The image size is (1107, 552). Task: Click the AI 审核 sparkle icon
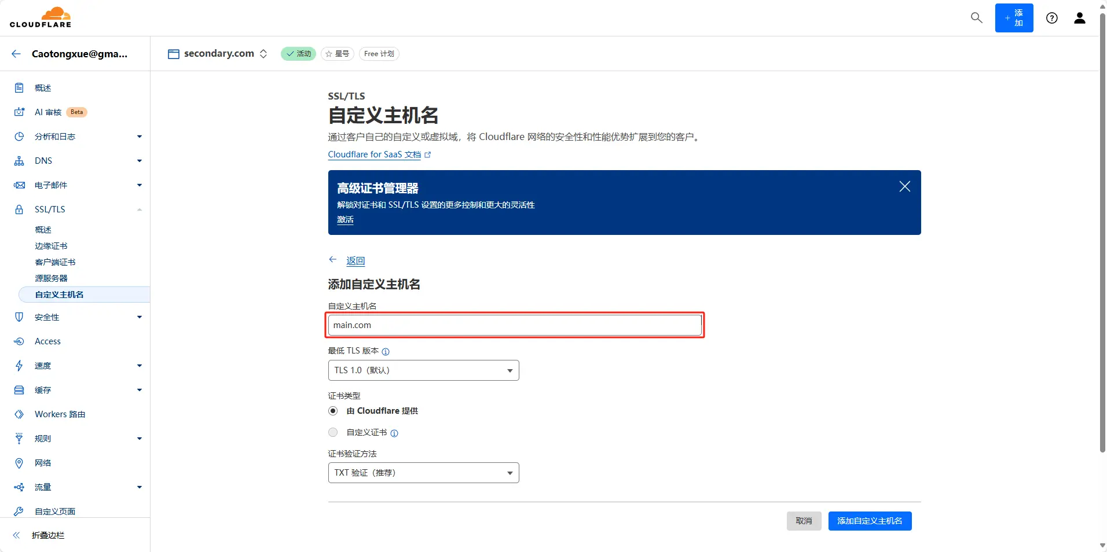coord(19,112)
